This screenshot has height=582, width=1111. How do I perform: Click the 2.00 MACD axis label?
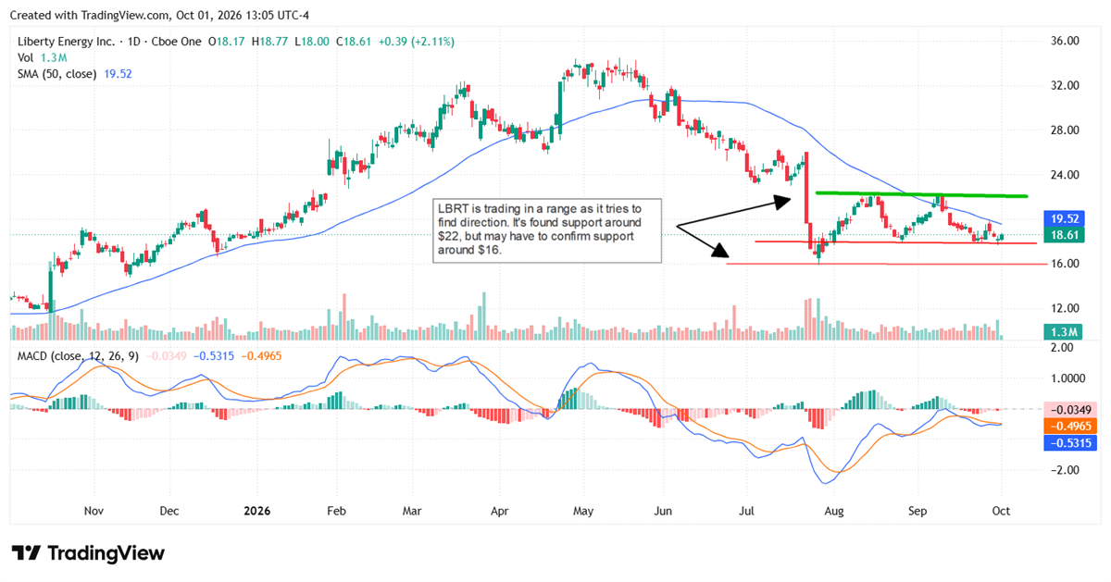(1061, 348)
